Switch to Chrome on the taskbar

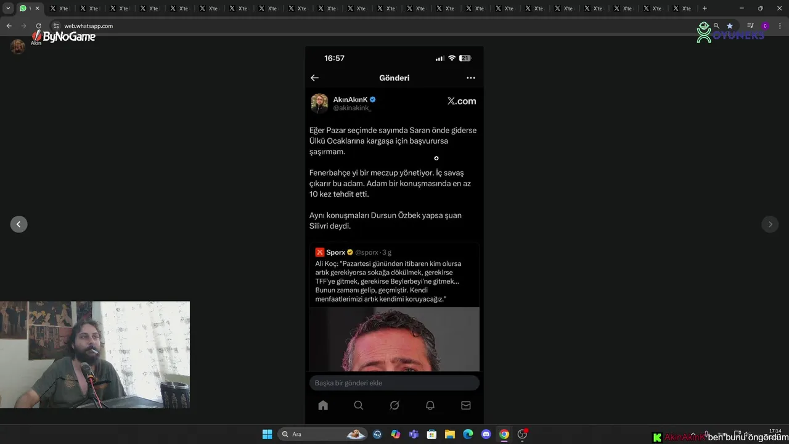point(504,434)
